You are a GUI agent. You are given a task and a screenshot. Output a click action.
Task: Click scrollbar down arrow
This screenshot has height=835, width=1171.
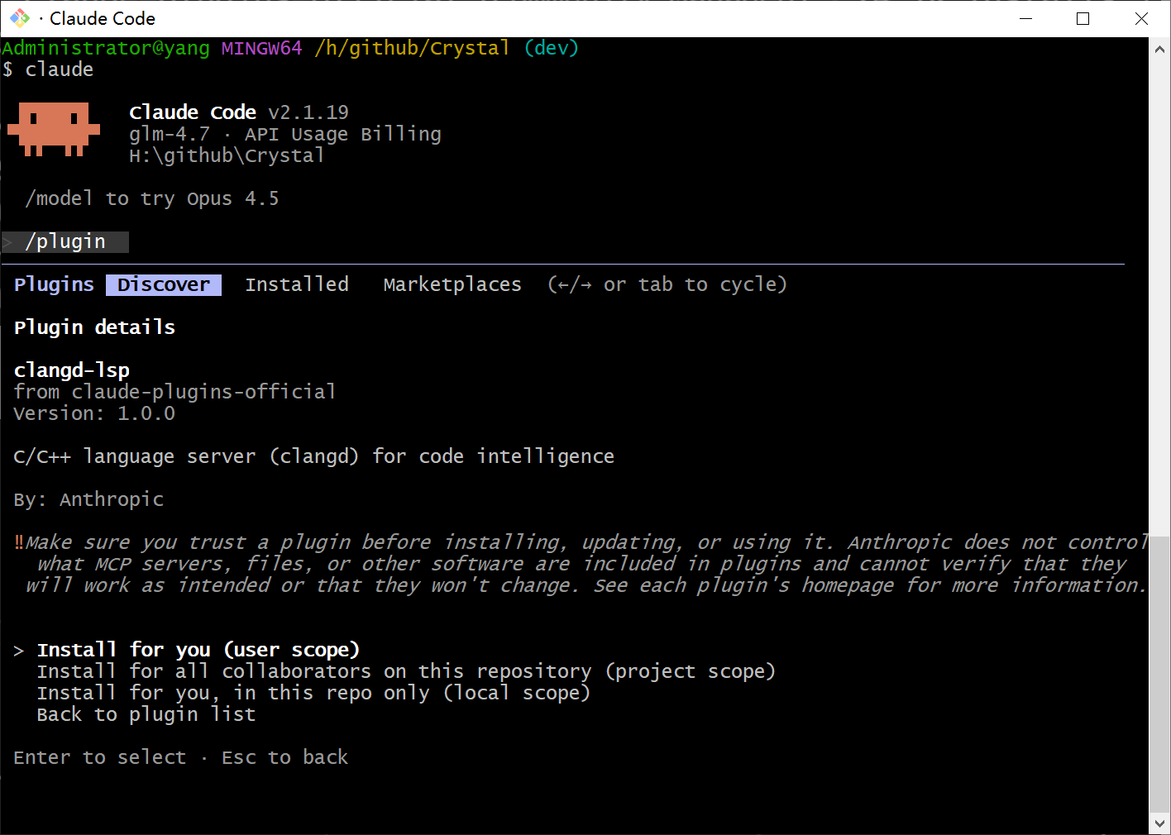(1159, 823)
